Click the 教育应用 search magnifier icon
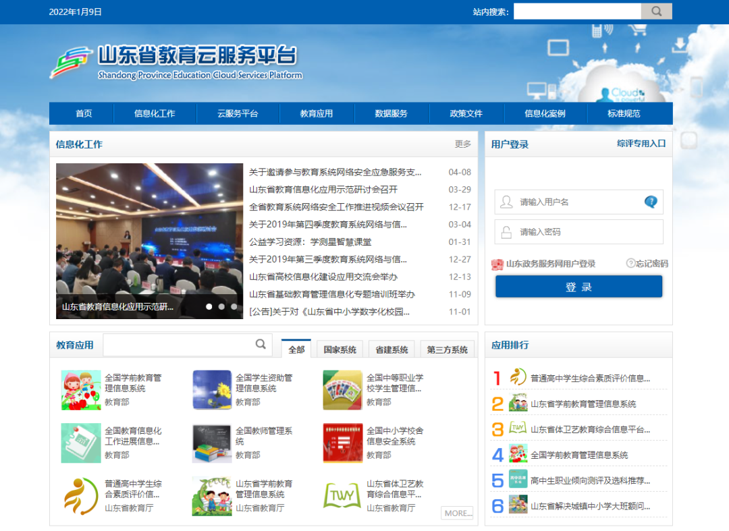Screen dimensions: 729x531 (261, 344)
